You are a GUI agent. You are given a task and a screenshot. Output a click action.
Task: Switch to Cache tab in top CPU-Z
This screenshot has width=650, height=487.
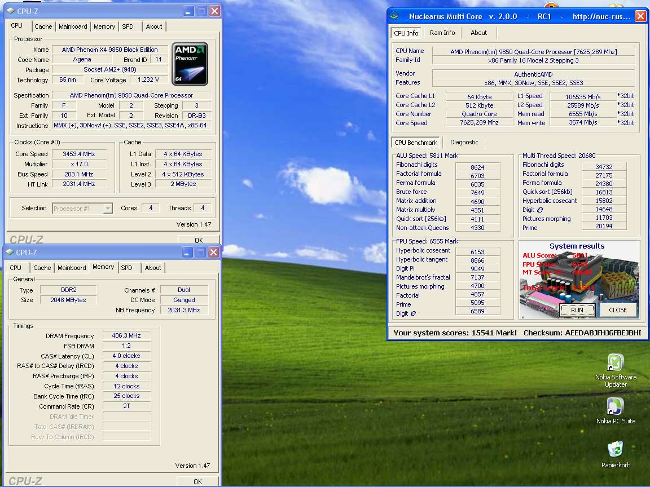(x=43, y=26)
